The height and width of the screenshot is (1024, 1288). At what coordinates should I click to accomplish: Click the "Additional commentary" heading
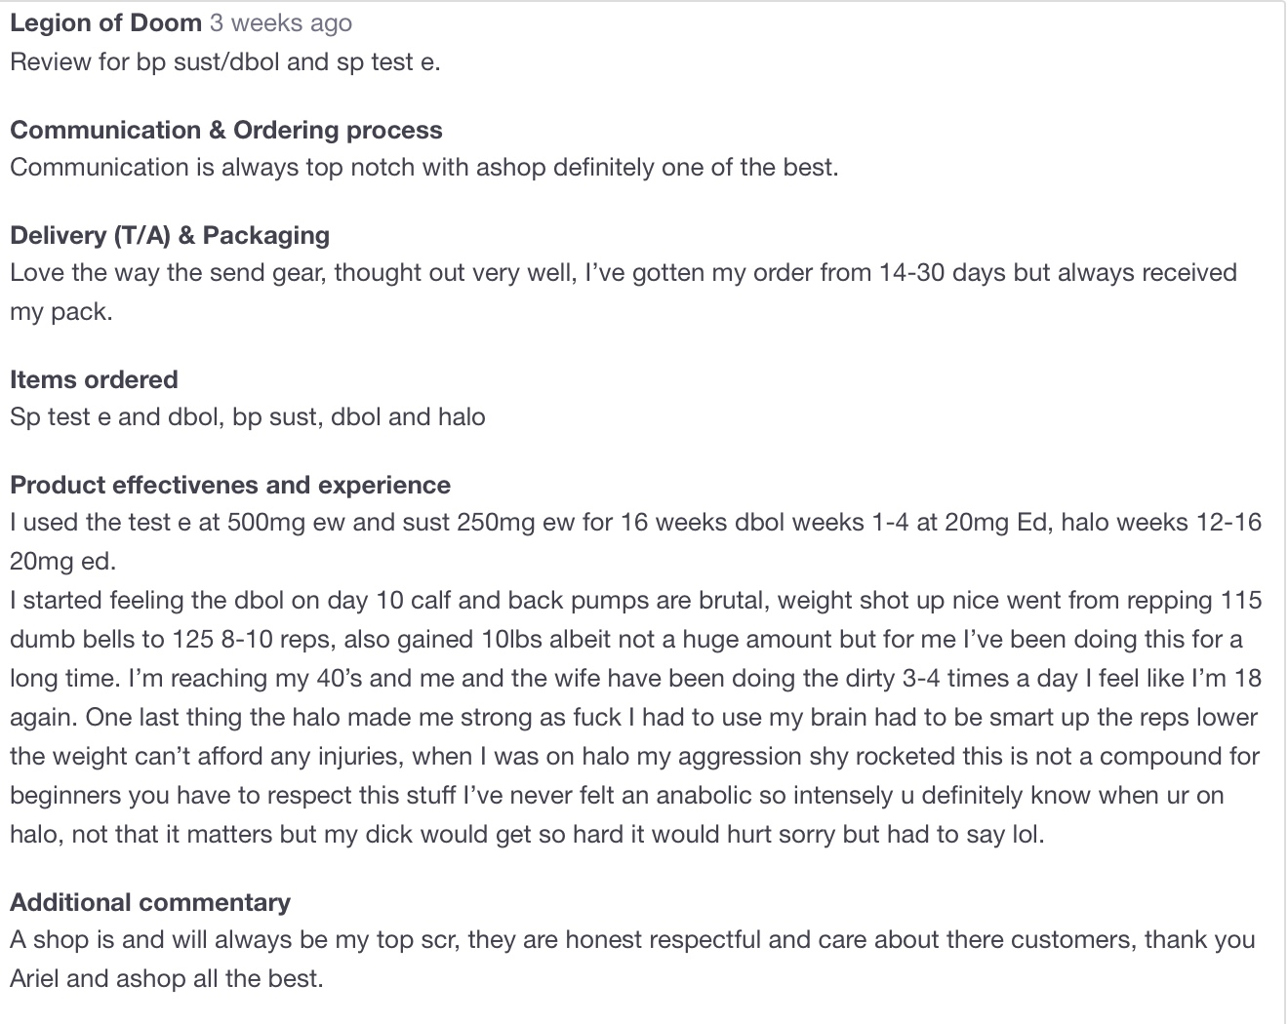[150, 902]
